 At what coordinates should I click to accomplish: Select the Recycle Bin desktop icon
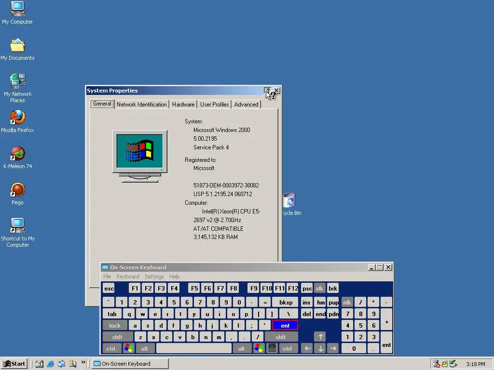pos(290,204)
